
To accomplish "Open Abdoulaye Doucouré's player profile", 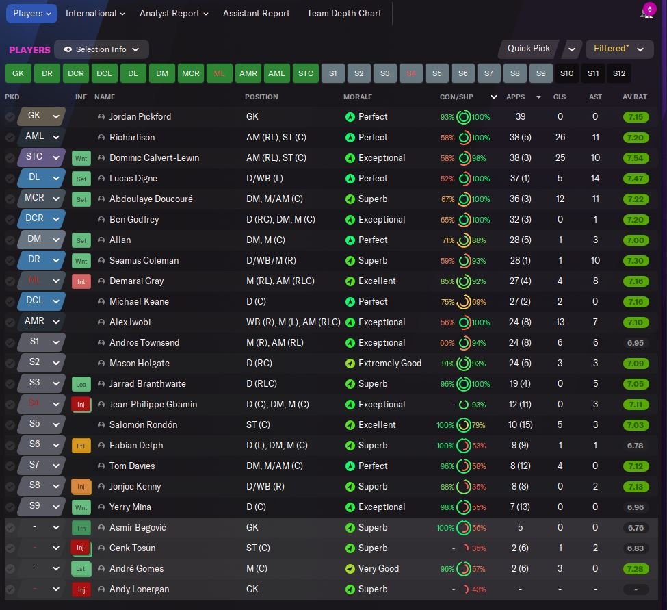I will tap(151, 199).
